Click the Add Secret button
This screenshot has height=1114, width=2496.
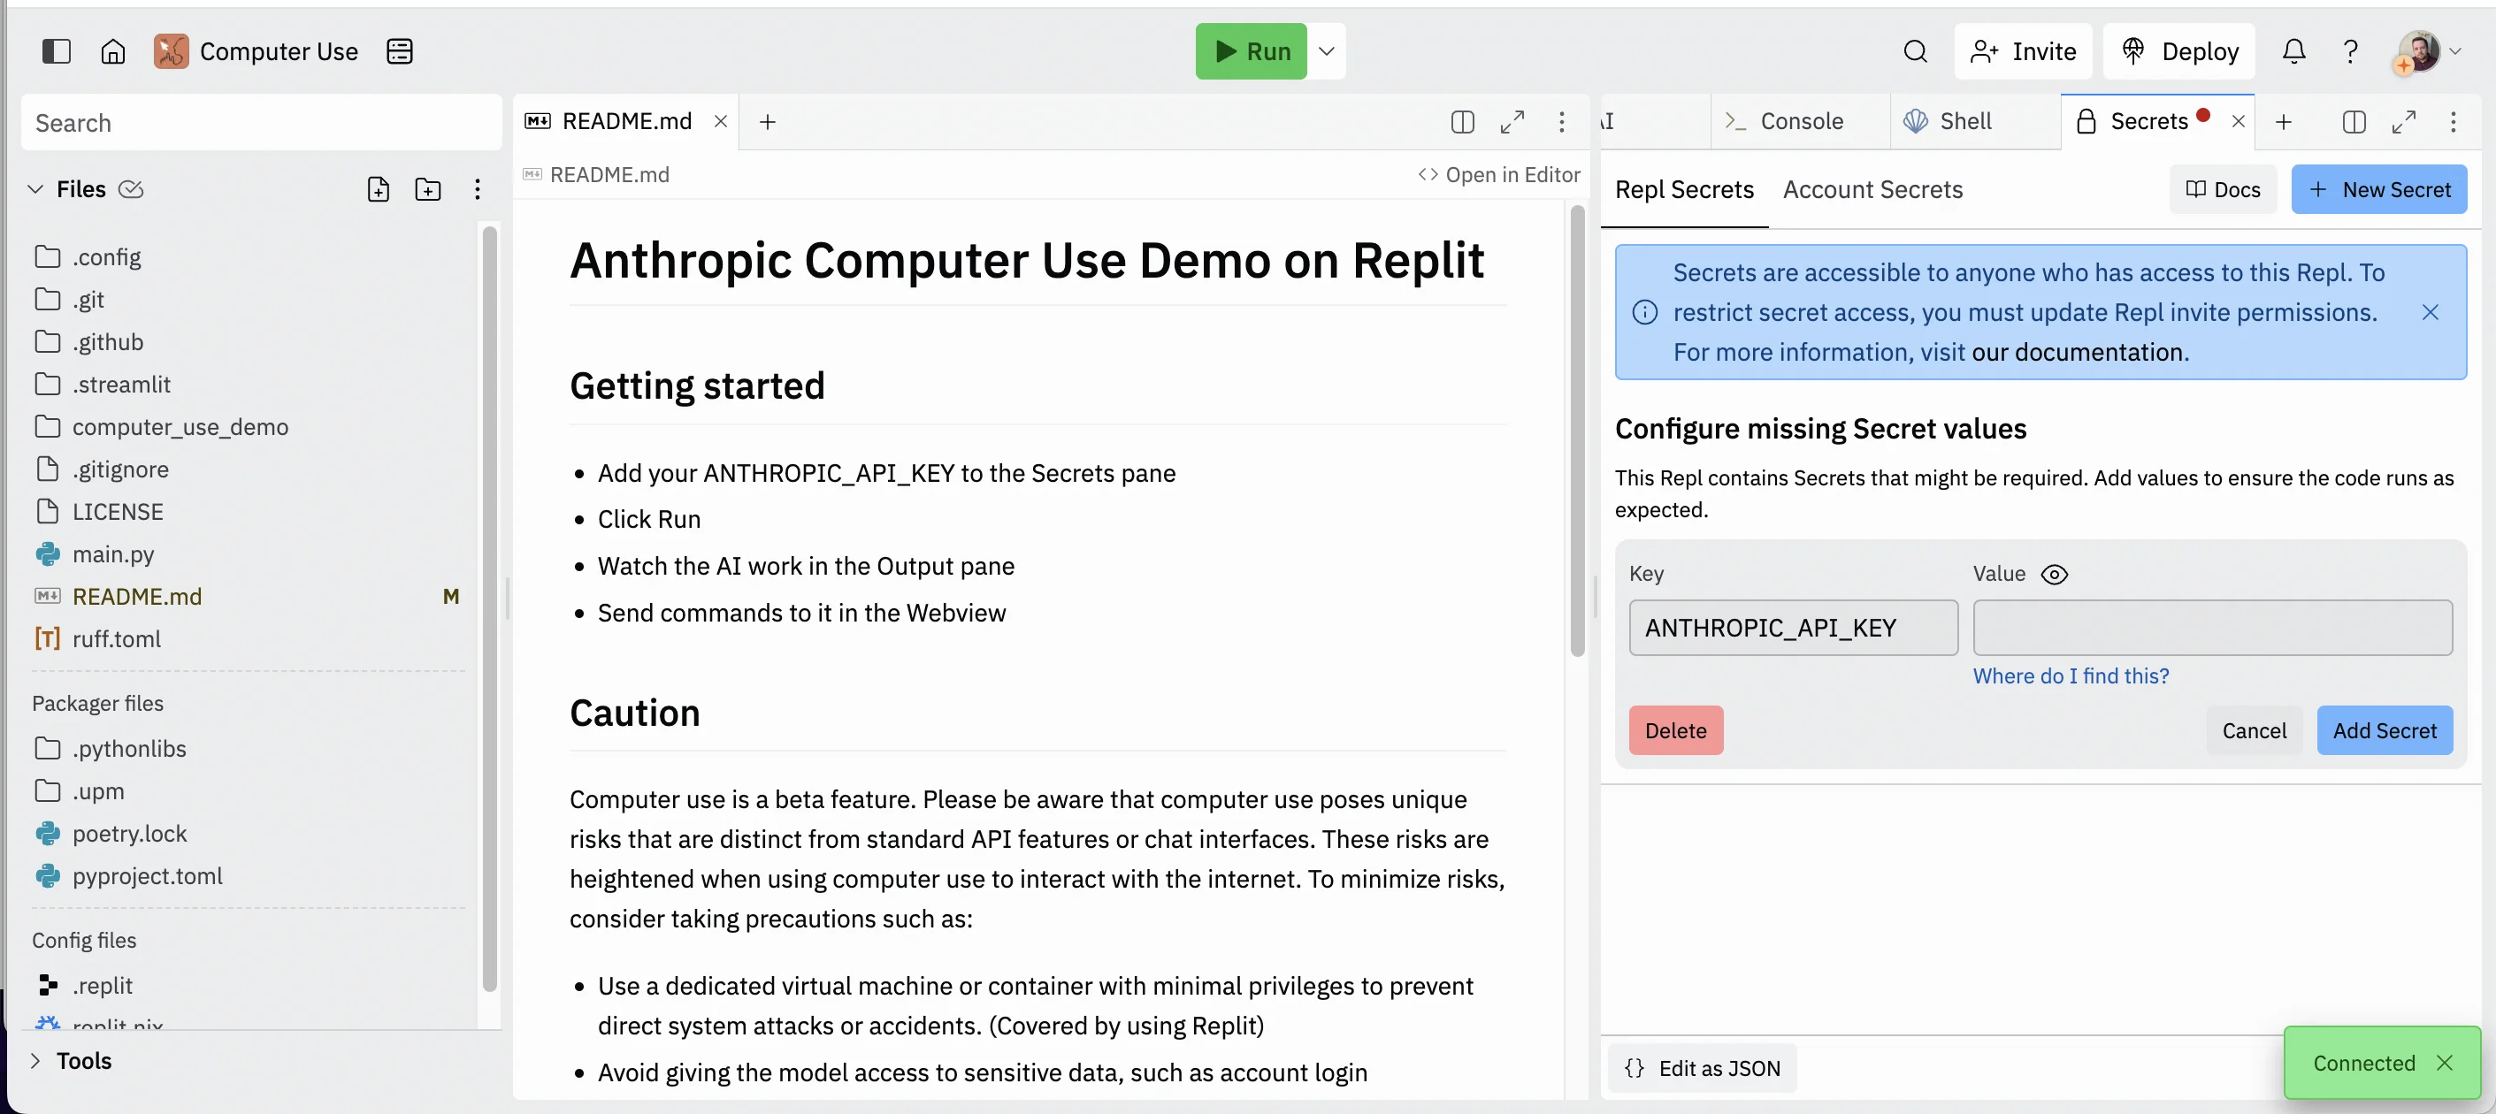[2384, 730]
